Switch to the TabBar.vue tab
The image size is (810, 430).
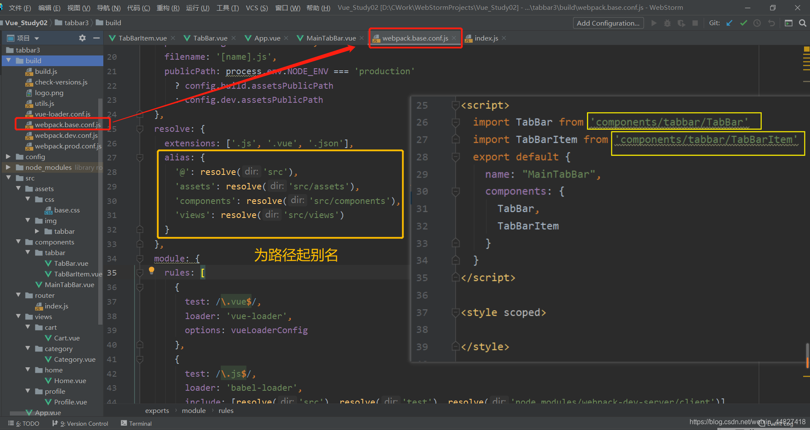(x=210, y=38)
